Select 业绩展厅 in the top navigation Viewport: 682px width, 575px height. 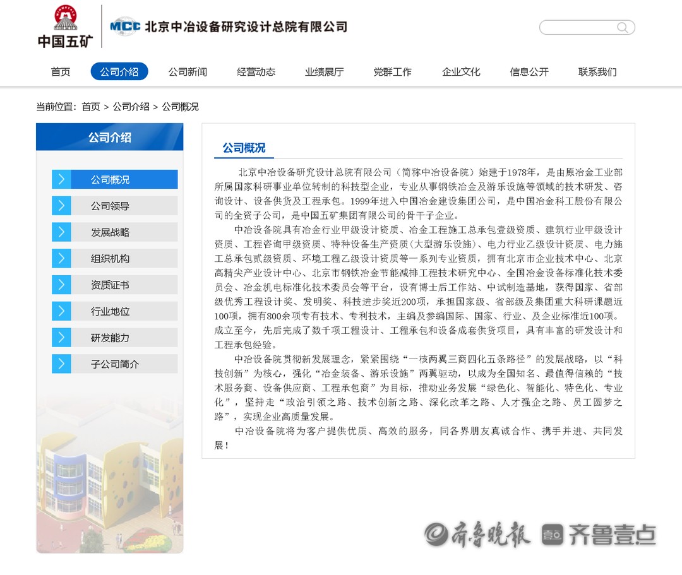pos(324,72)
